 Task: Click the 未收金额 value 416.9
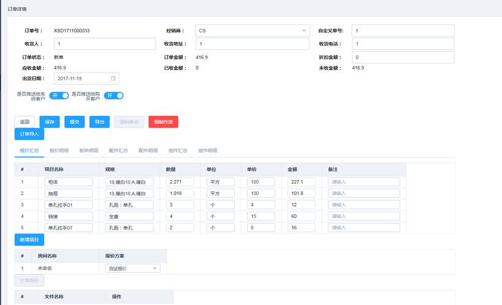coord(358,68)
